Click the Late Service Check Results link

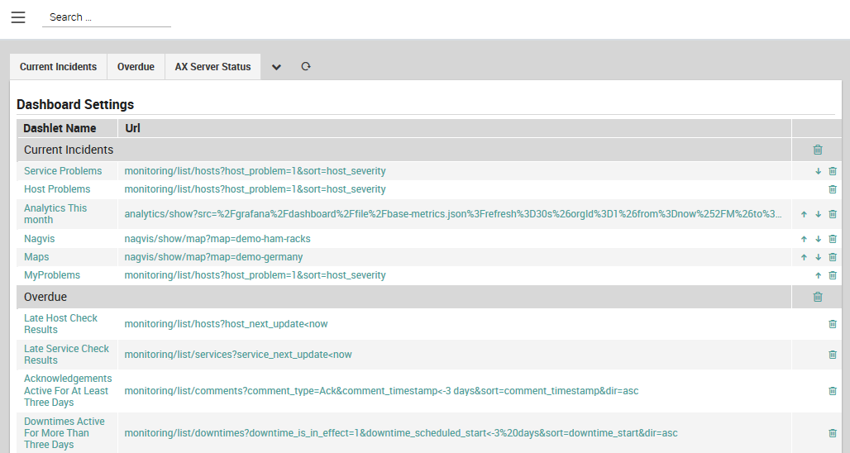[x=66, y=355]
